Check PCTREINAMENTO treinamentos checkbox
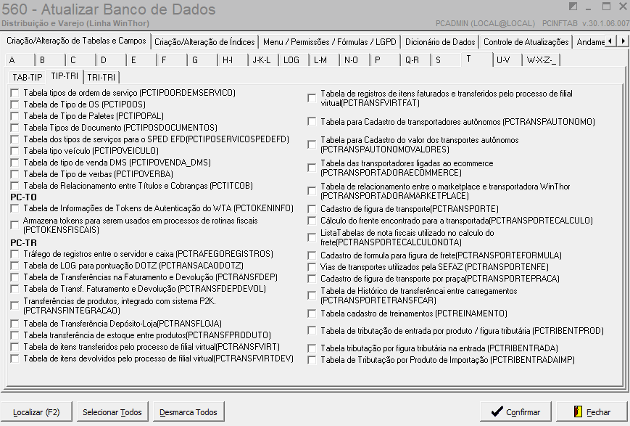The width and height of the screenshot is (630, 426). [312, 314]
